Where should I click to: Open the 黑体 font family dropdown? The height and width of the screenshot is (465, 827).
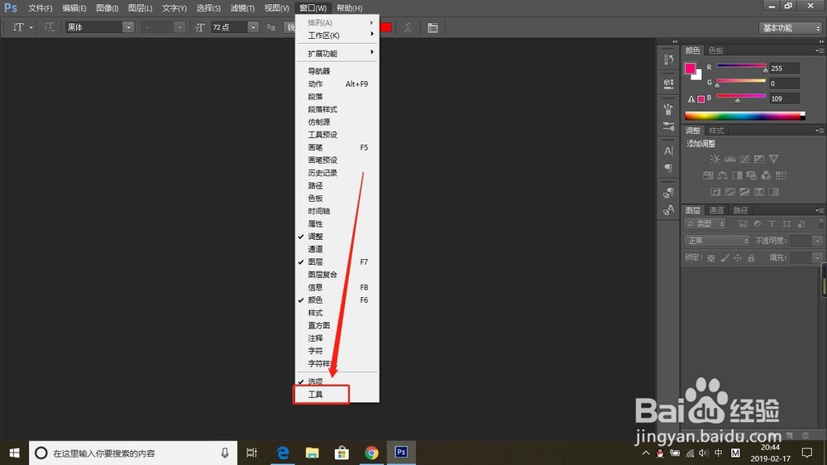click(127, 27)
